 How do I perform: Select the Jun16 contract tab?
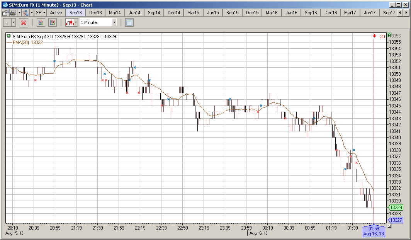[x=291, y=13]
